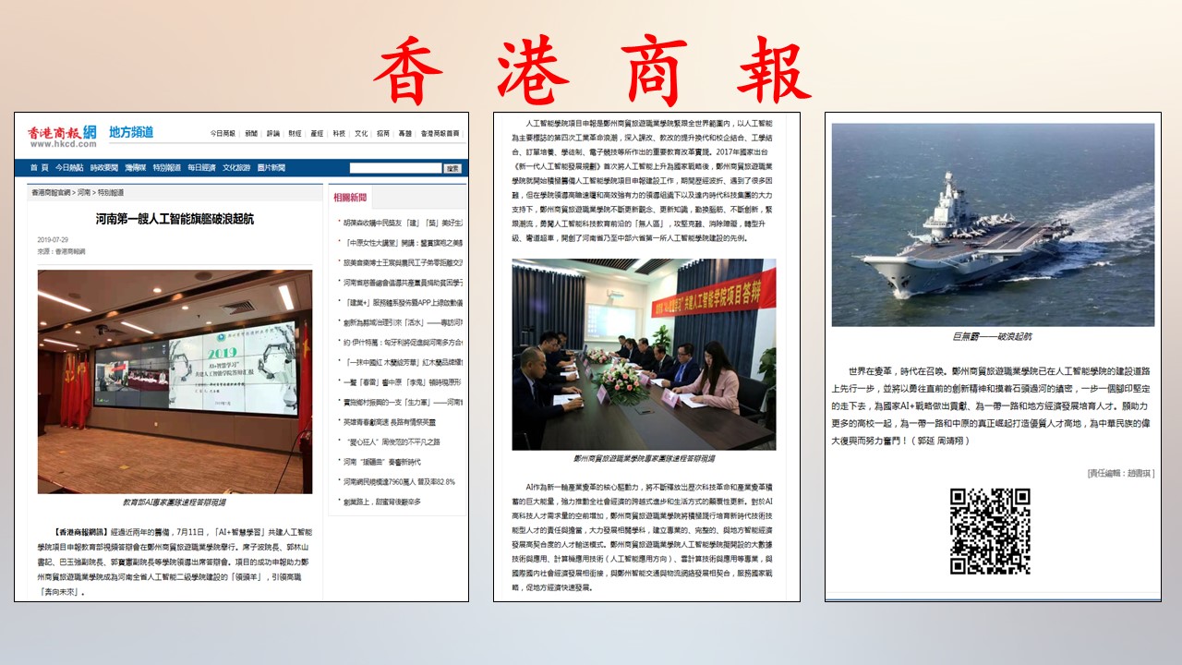Click the video-wall conference room photo
The width and height of the screenshot is (1182, 665).
[x=175, y=381]
